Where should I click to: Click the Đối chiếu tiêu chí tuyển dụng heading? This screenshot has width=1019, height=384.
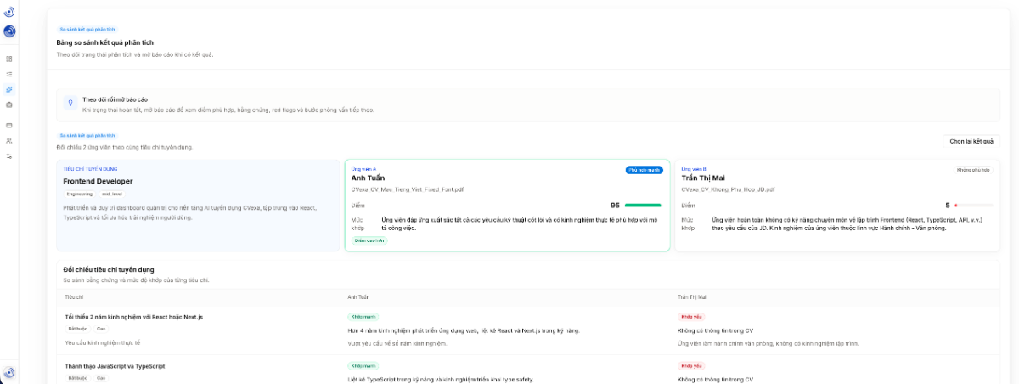pyautogui.click(x=109, y=269)
